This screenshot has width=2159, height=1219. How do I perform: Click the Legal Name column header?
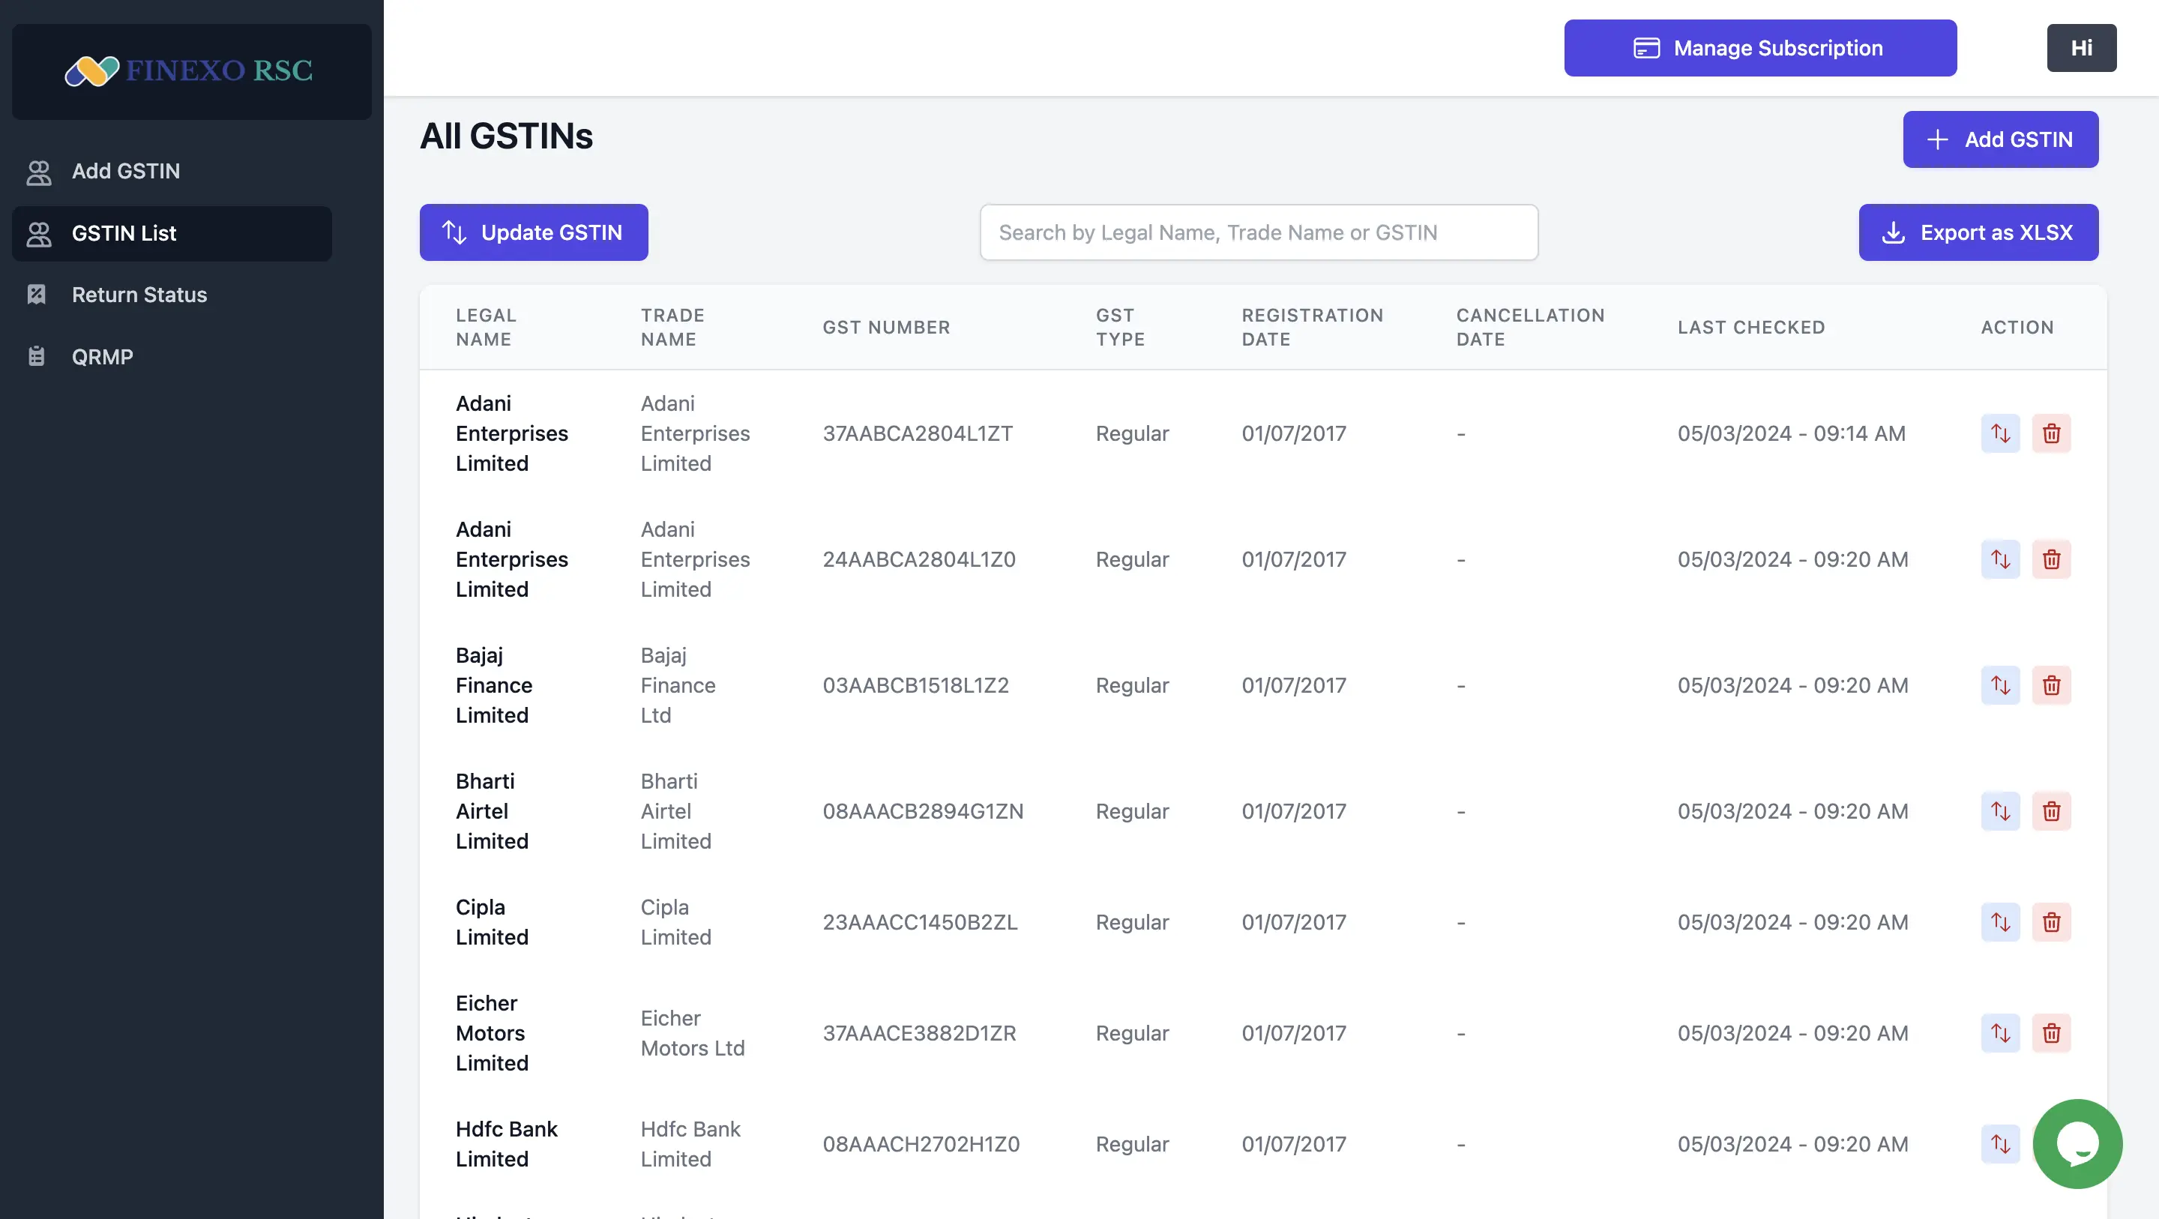click(x=486, y=327)
